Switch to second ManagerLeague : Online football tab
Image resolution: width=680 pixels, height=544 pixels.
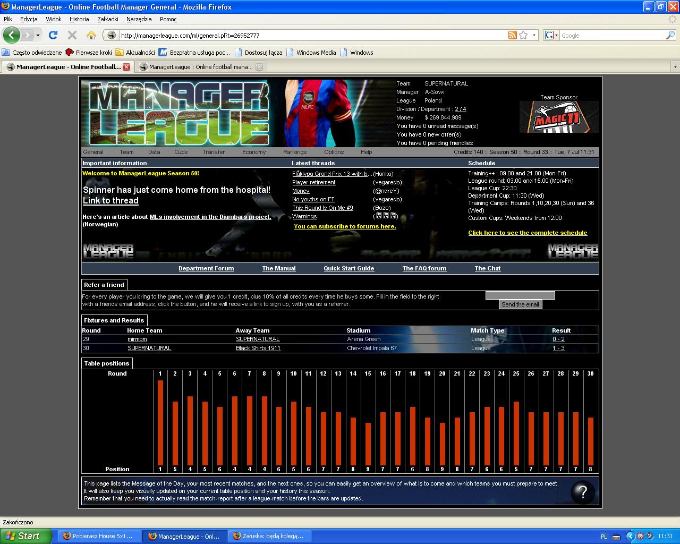200,67
